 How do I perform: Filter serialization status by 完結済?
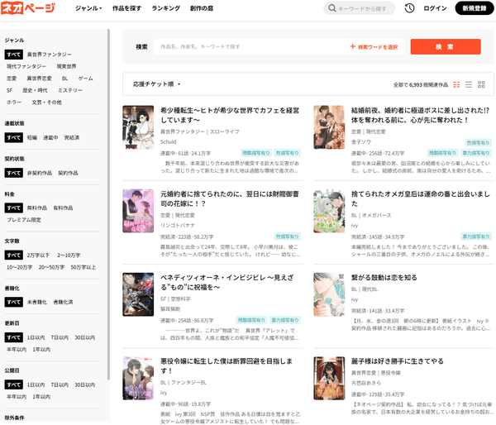[72, 137]
